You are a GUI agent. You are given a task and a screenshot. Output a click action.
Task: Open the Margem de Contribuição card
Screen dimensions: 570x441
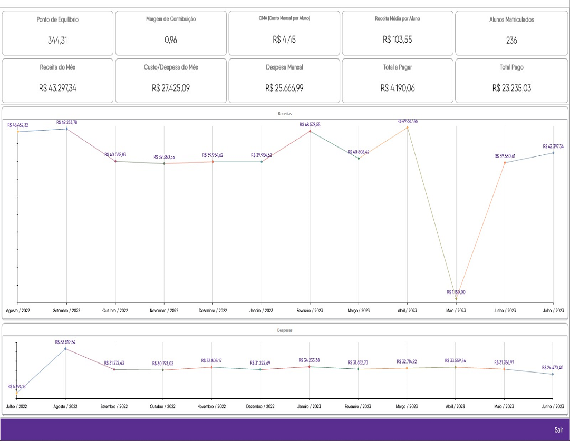(x=171, y=33)
